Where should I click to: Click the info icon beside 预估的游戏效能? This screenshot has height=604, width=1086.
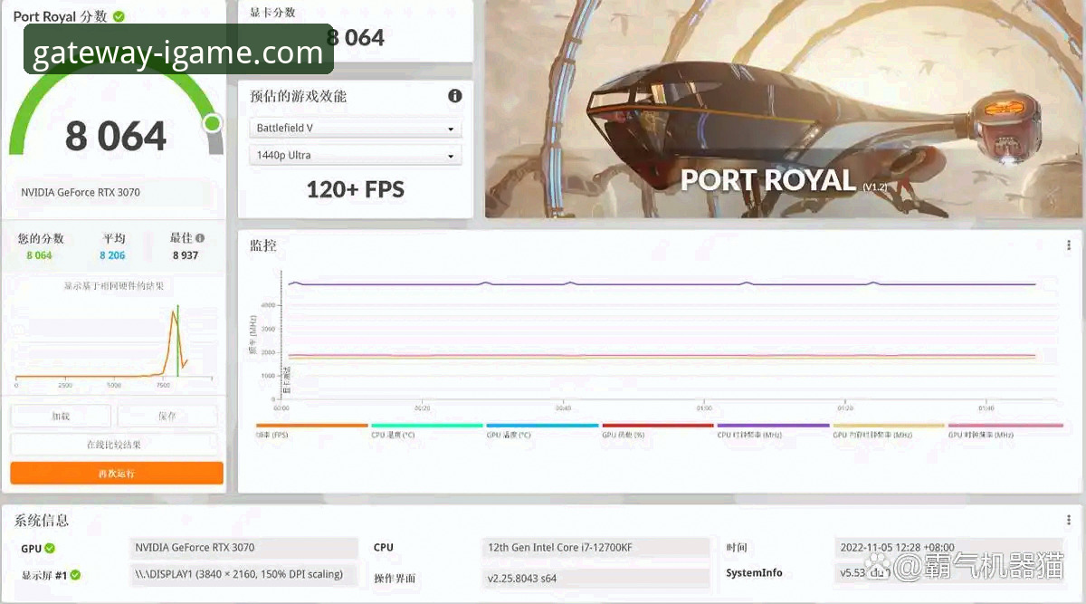click(x=455, y=96)
